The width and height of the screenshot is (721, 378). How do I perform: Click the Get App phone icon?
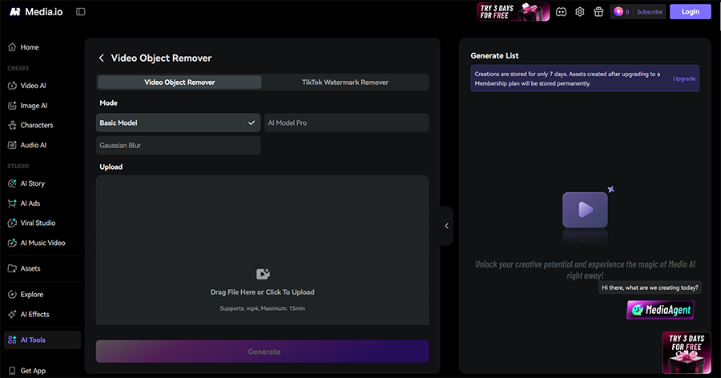(12, 371)
